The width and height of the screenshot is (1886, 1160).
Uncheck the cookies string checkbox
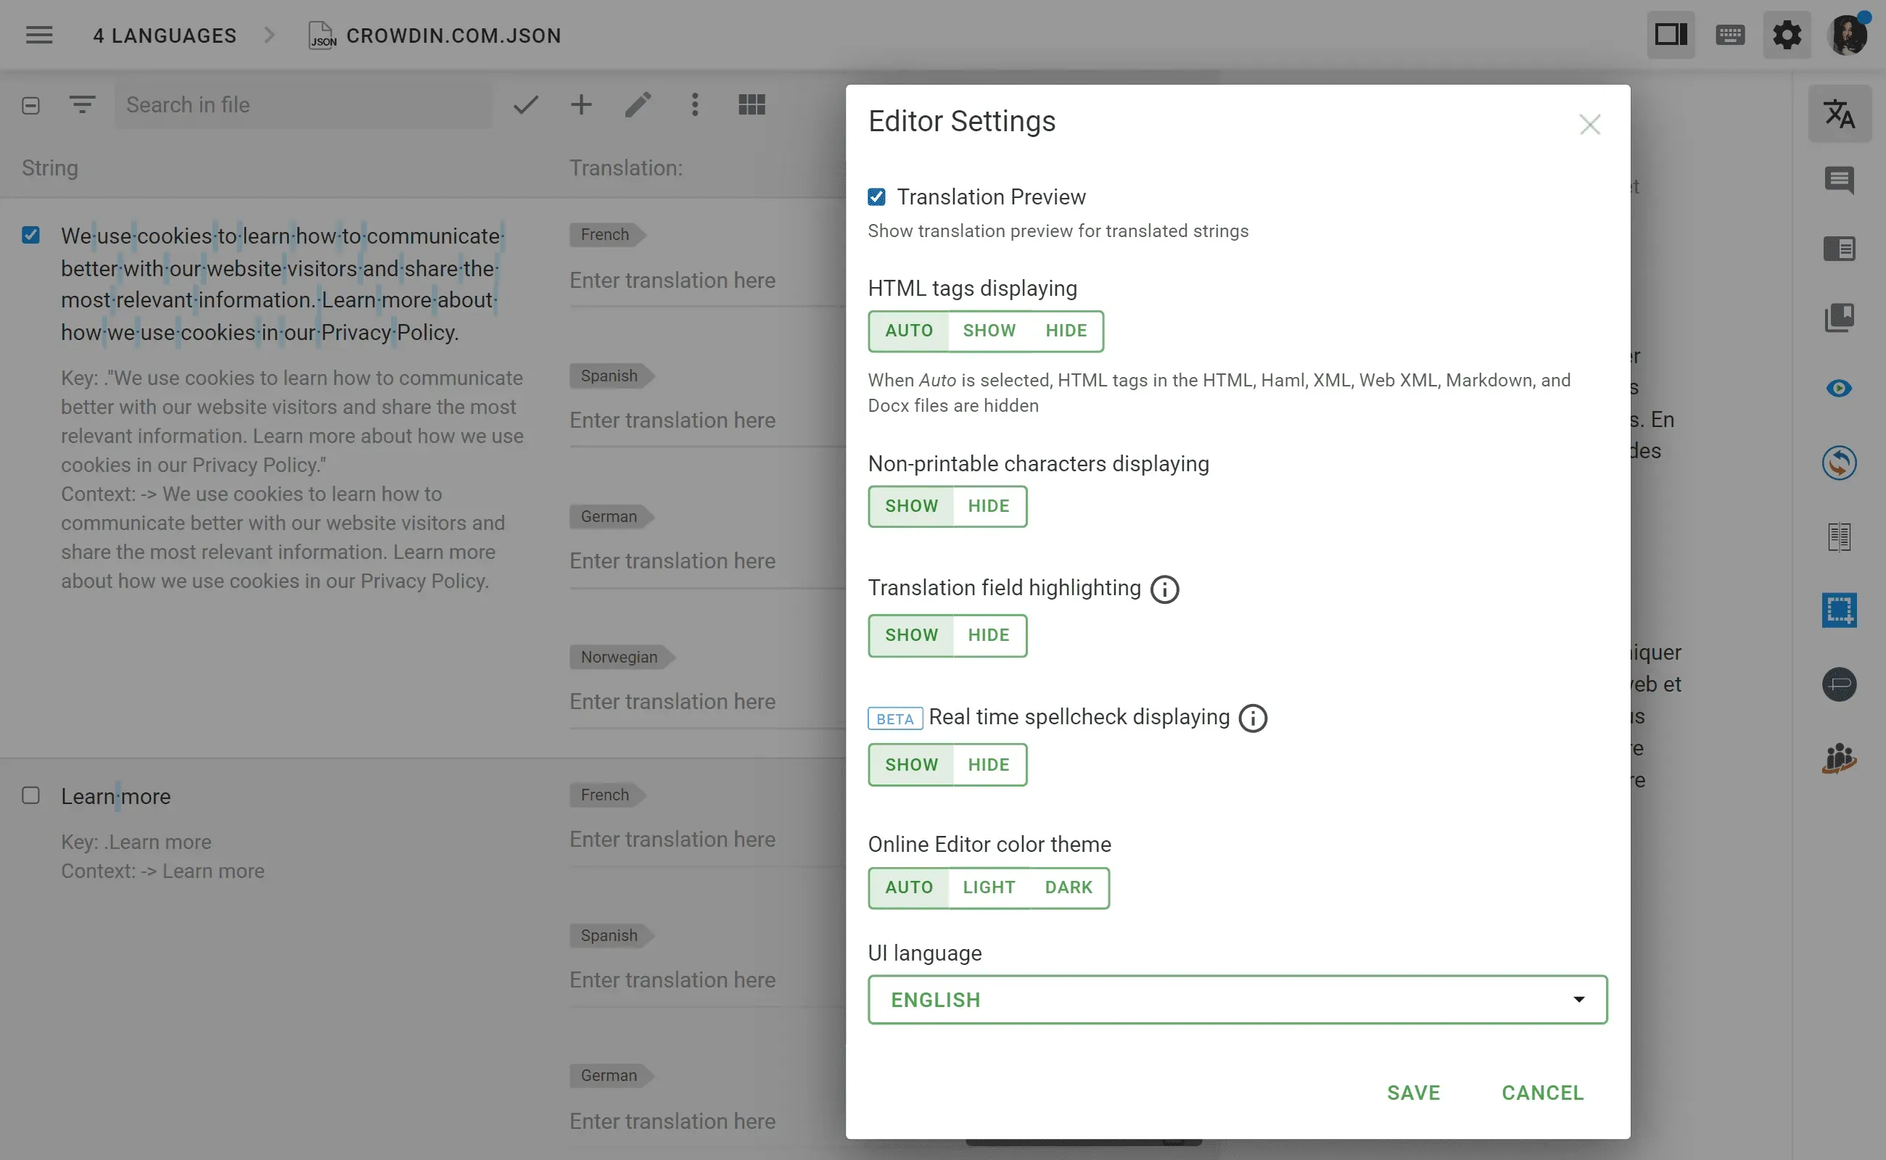pyautogui.click(x=30, y=235)
